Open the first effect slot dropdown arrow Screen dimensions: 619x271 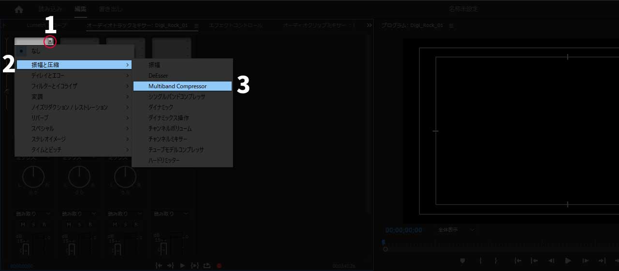(x=50, y=42)
